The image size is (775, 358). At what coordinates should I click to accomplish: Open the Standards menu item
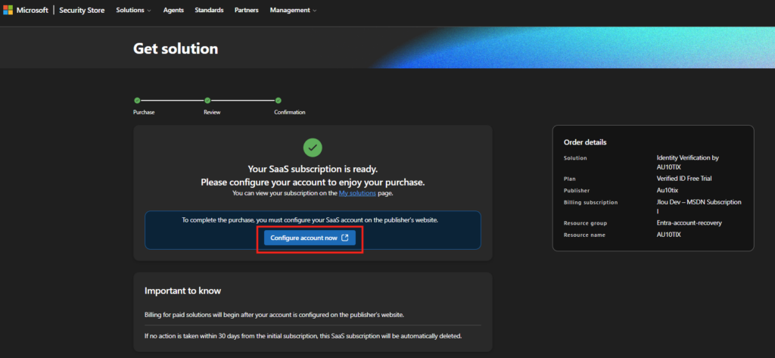point(209,11)
